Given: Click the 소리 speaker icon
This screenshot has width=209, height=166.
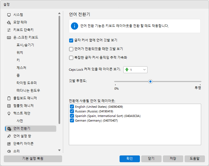Looking at the screenshot, I should (9, 151).
